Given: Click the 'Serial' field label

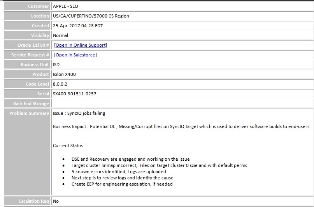Looking at the screenshot, I should [x=43, y=94].
